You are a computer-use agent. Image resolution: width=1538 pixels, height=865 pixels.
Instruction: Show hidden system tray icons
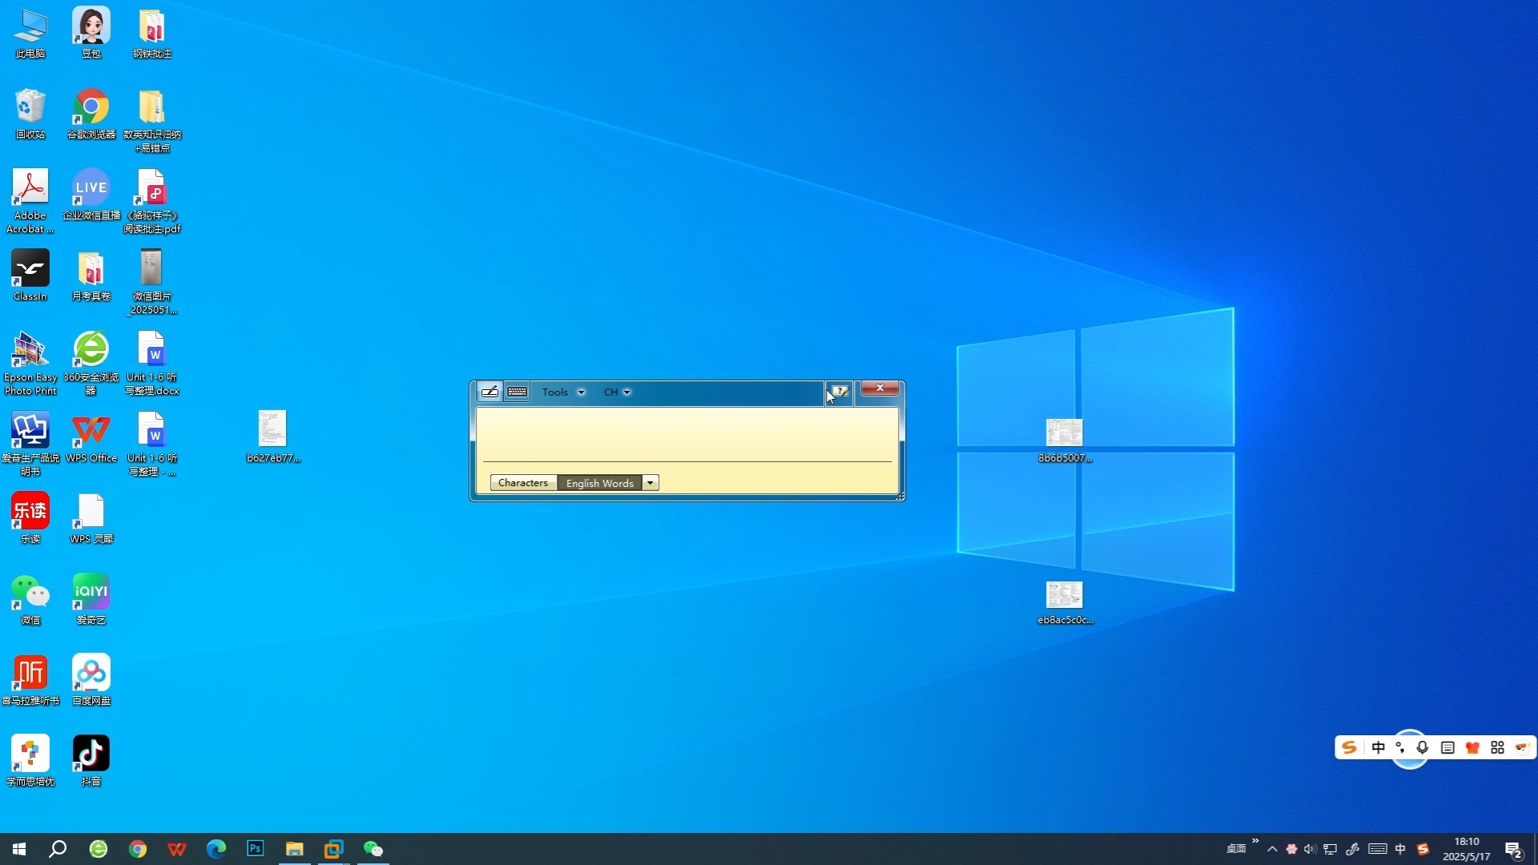click(x=1272, y=849)
